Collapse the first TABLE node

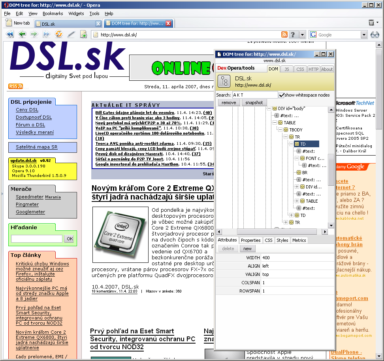275,122
